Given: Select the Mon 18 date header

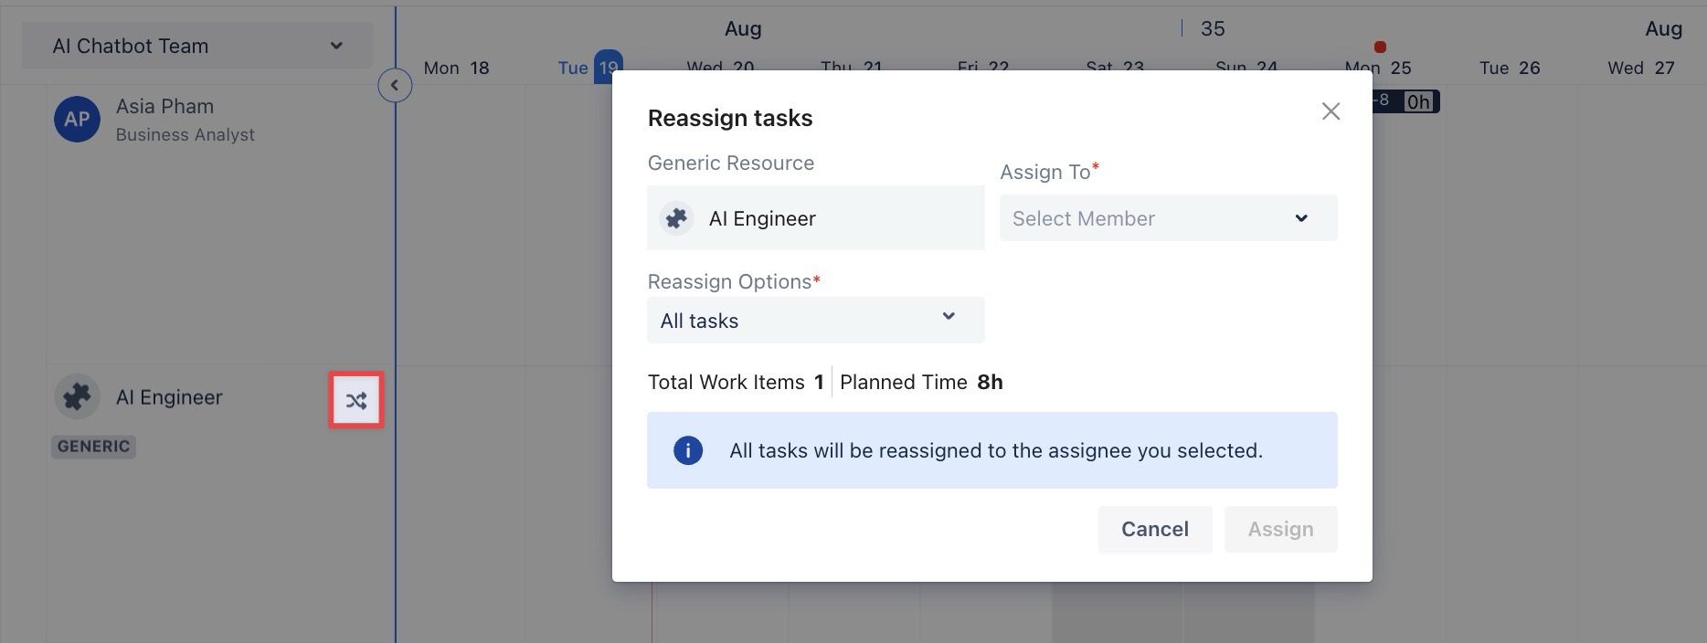Looking at the screenshot, I should tap(456, 68).
